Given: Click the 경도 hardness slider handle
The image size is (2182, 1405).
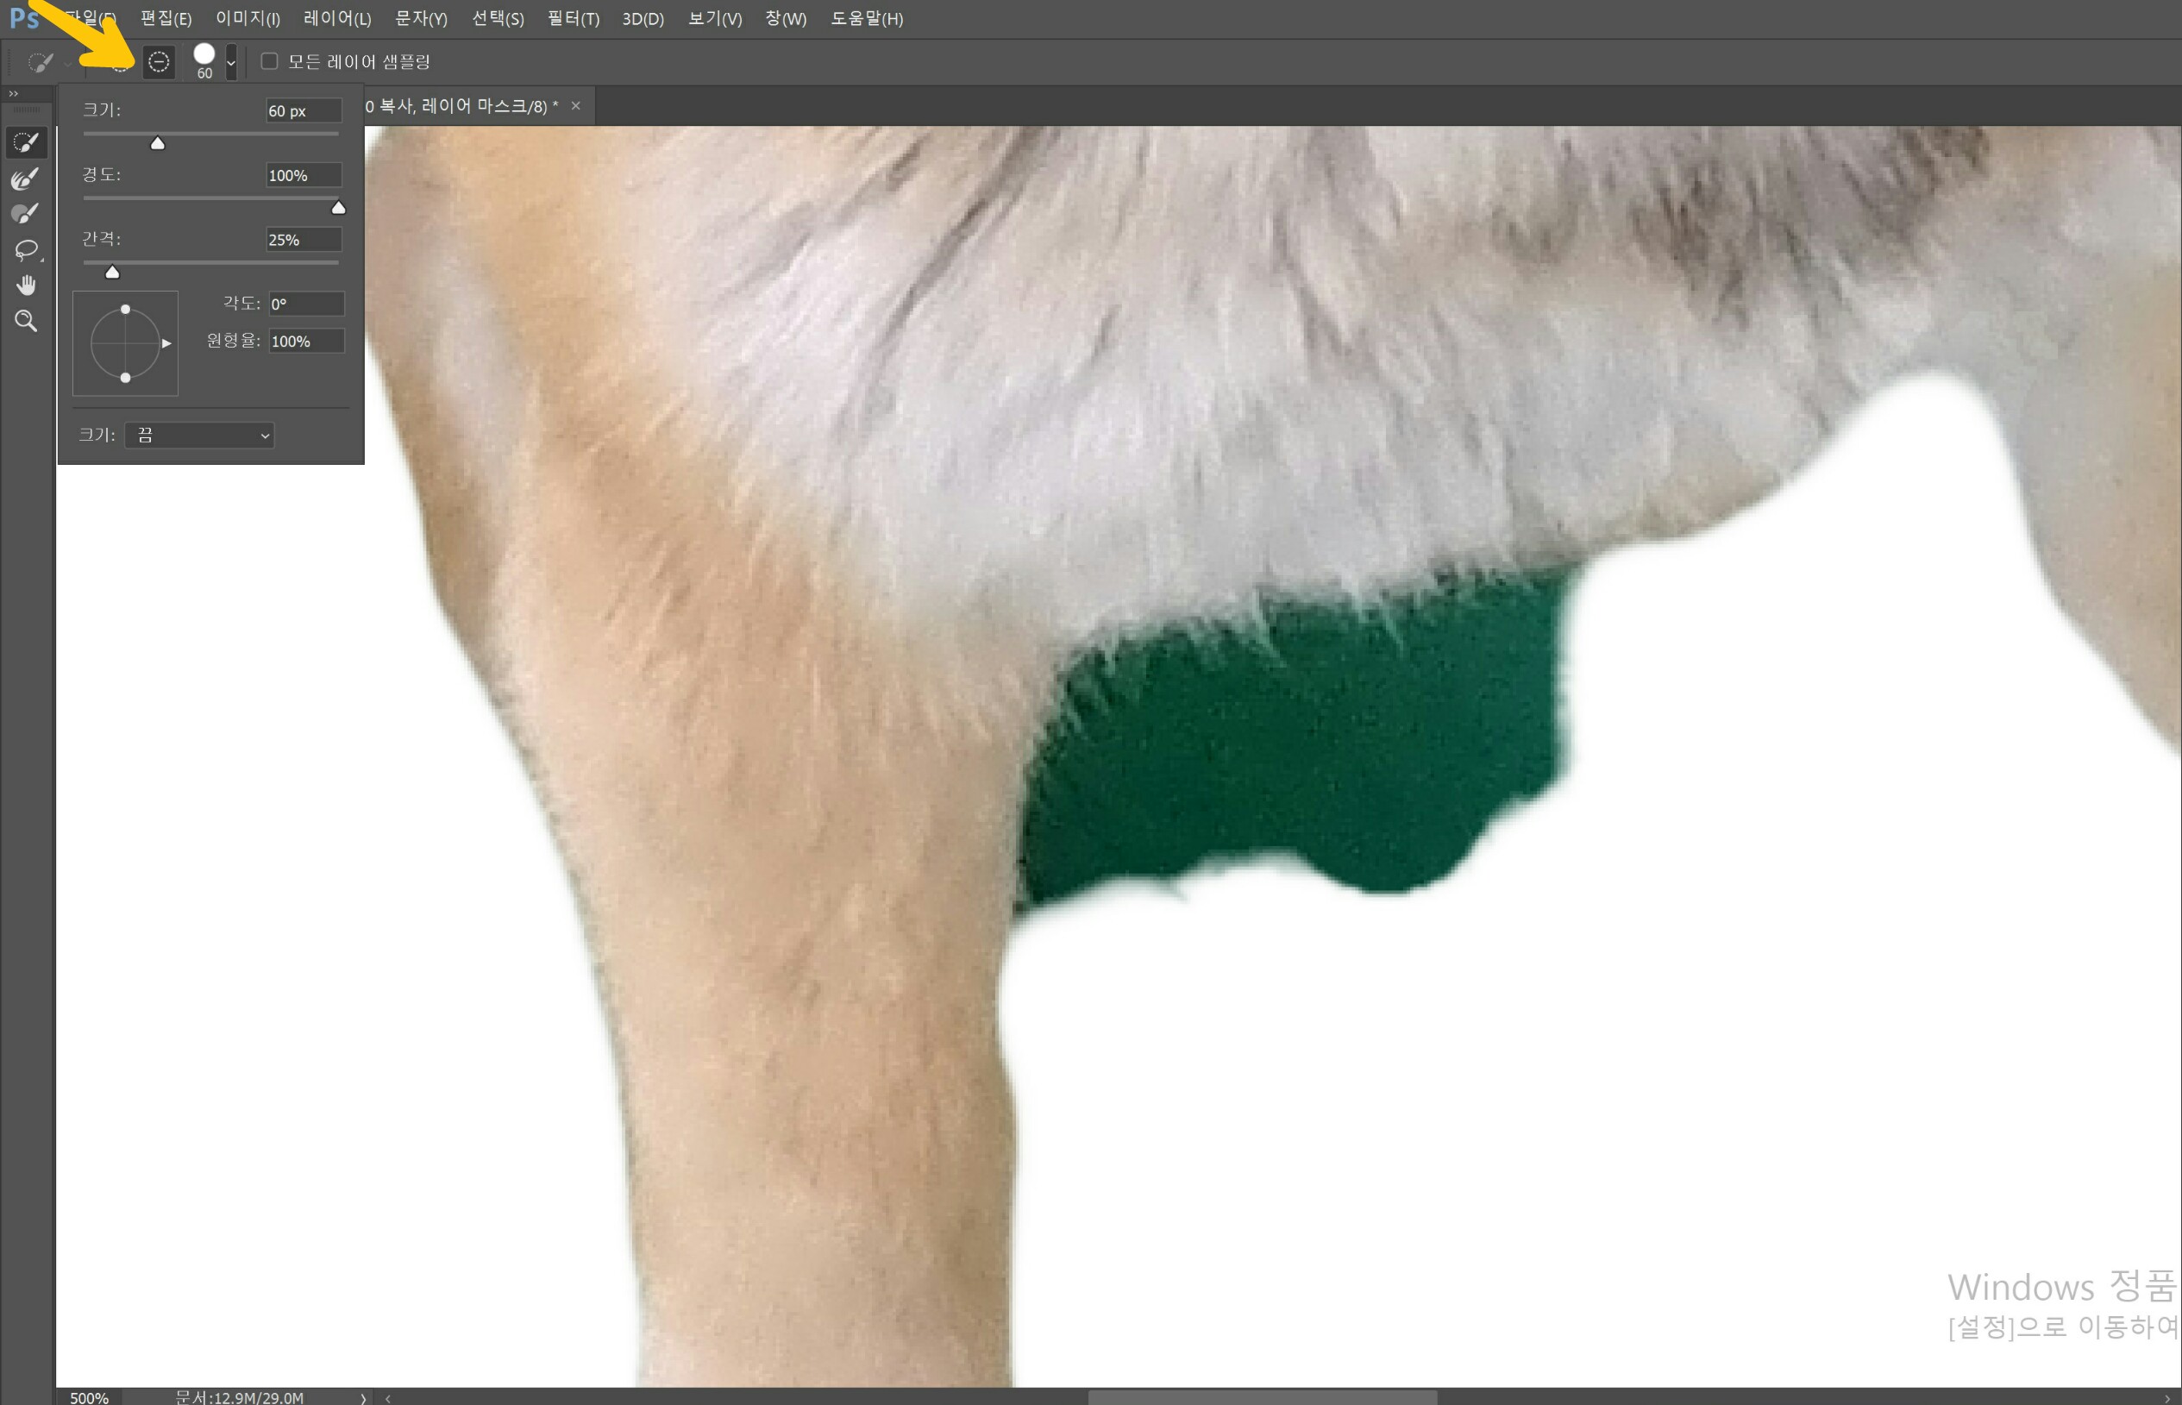Looking at the screenshot, I should click(338, 208).
